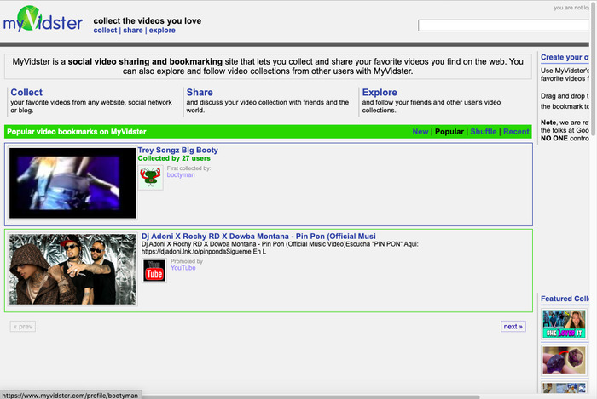Click the '« prev' pagination button

point(23,327)
